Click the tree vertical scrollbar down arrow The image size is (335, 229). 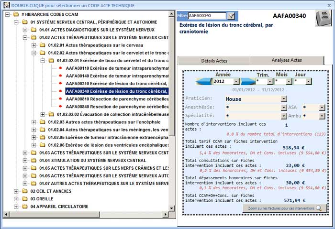point(171,208)
